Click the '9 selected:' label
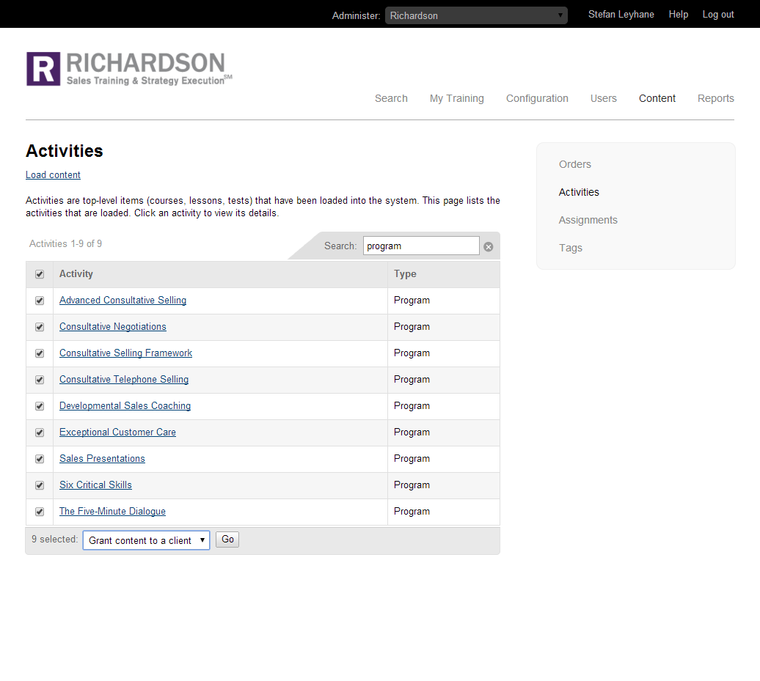This screenshot has width=760, height=681. tap(55, 539)
